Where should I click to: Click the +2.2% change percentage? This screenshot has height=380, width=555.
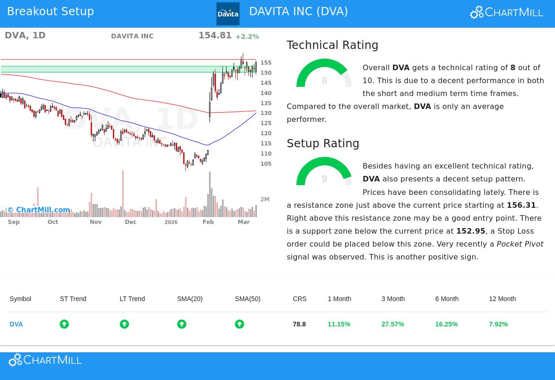(x=247, y=36)
